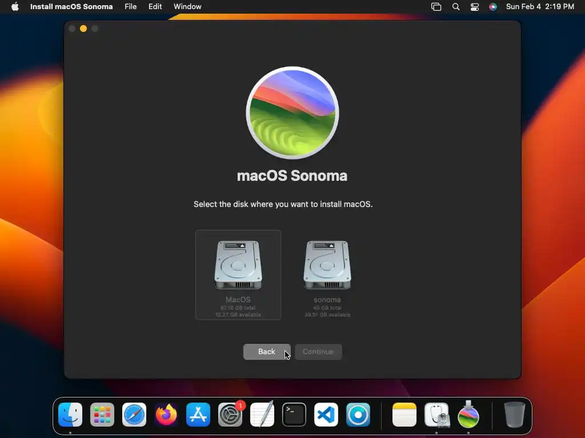Viewport: 585px width, 438px height.
Task: Click the Install macOS Sonoma Dock icon
Action: 468,415
